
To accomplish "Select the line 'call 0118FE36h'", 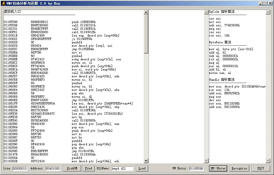I will (84, 110).
